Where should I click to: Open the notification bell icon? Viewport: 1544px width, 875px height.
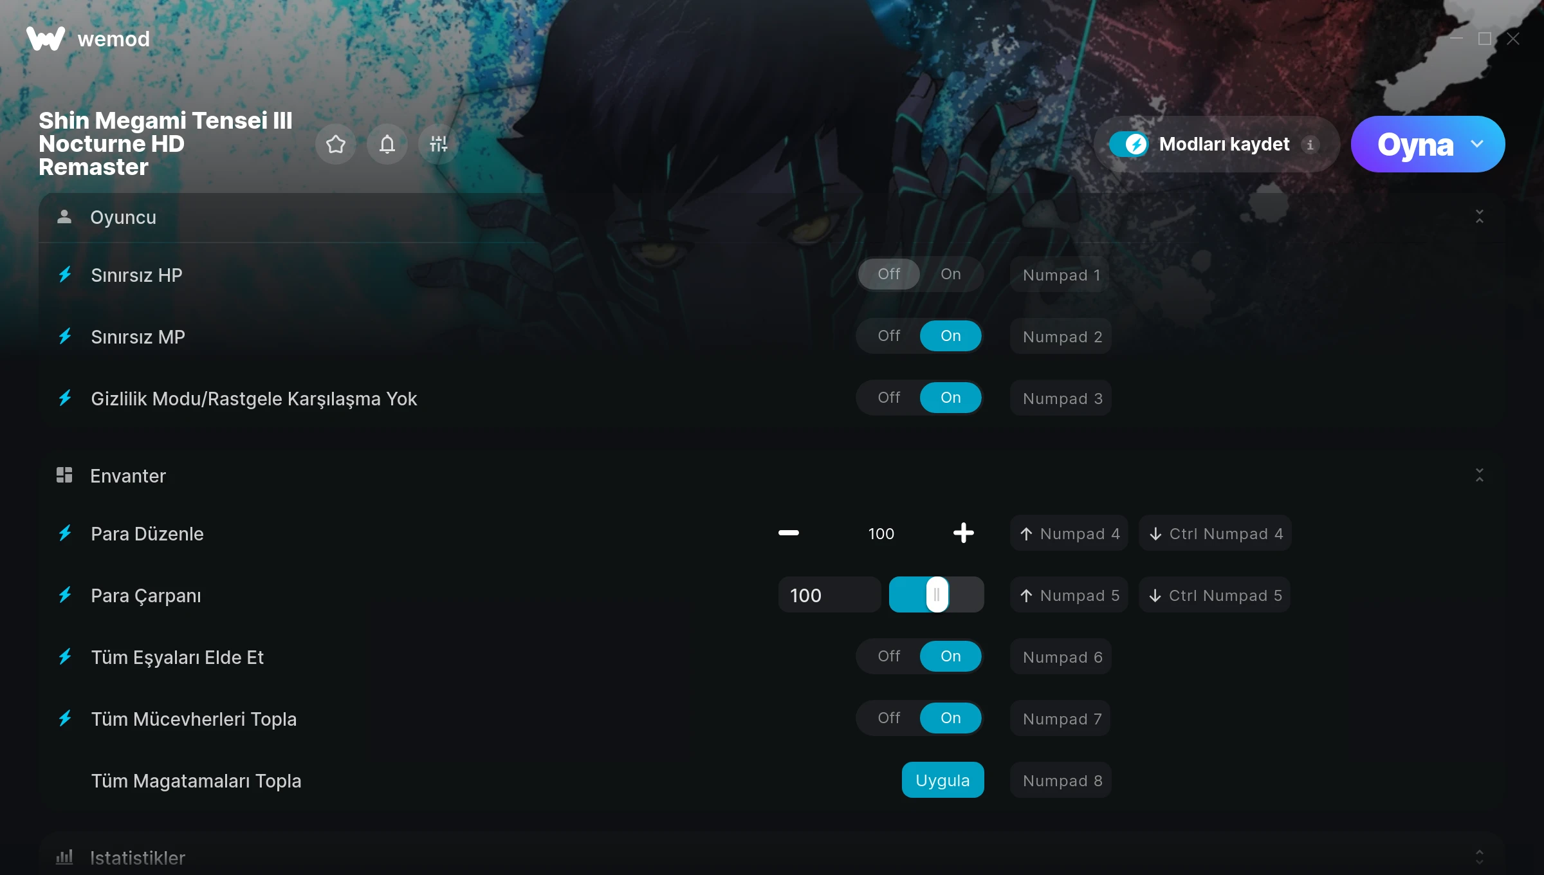click(x=387, y=144)
